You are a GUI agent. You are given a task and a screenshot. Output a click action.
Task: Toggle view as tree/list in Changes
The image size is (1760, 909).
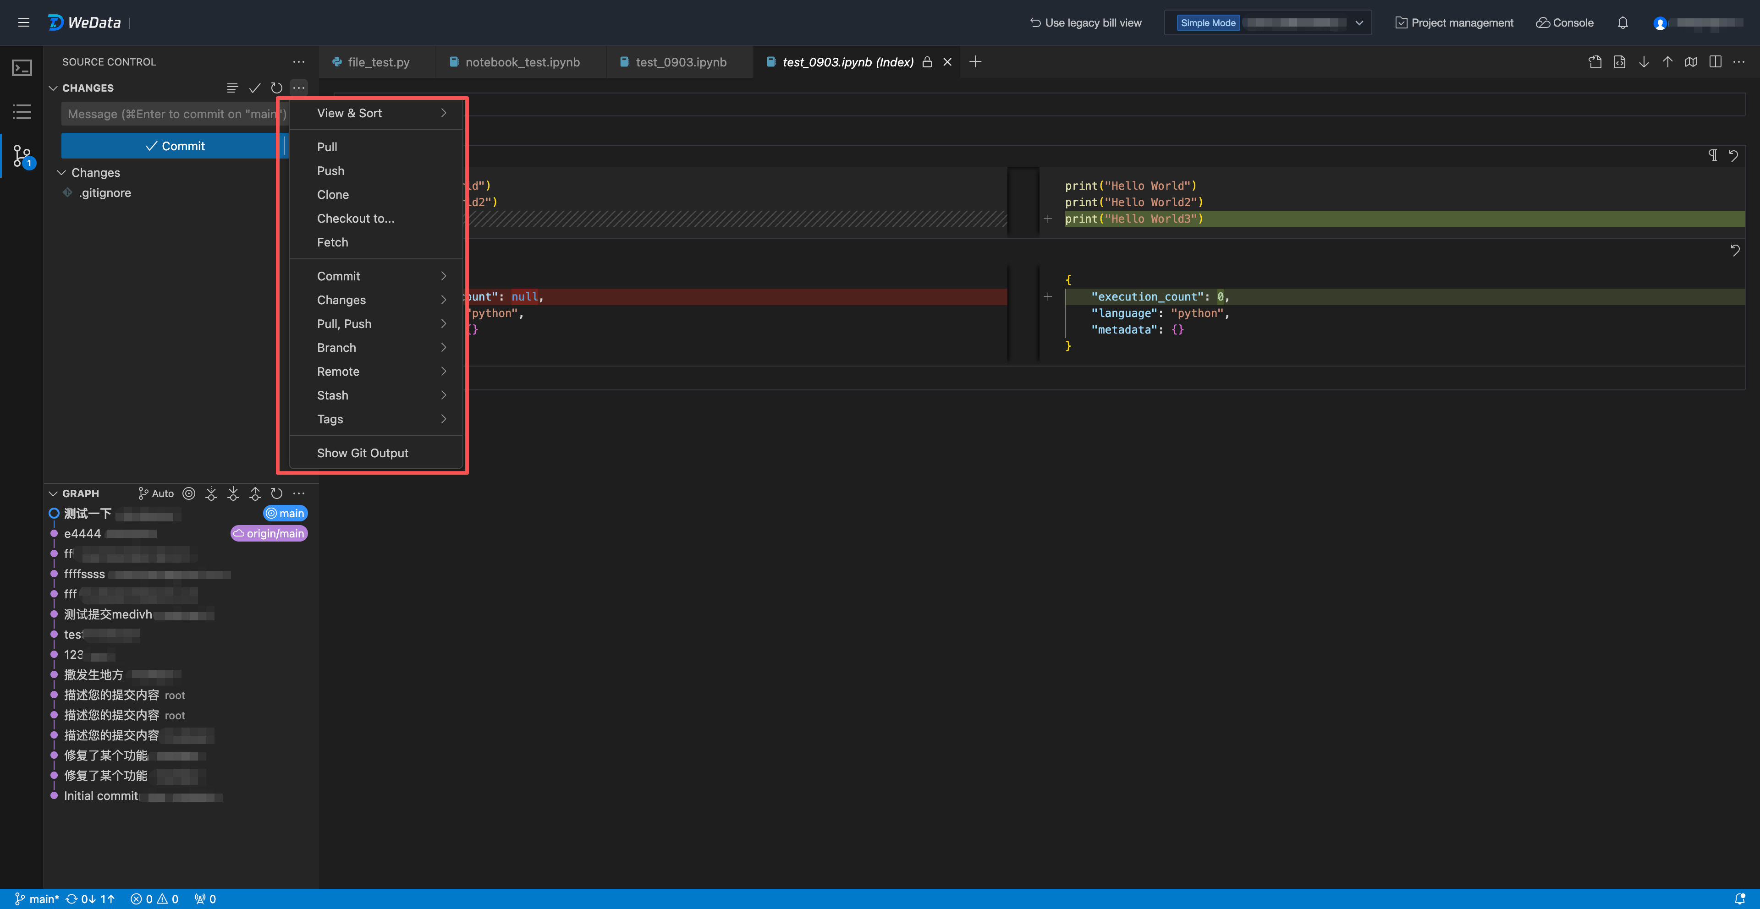[x=232, y=88]
